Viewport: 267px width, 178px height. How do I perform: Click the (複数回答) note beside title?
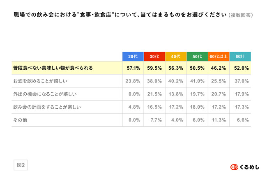tap(241, 16)
